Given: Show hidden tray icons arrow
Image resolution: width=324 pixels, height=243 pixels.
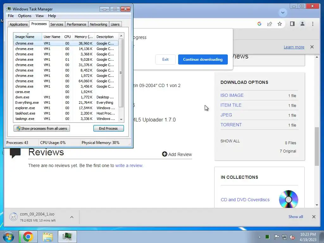Looking at the screenshot, I should 259,237.
